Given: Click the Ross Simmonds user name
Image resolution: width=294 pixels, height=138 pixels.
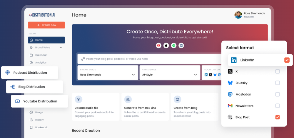Looking at the screenshot, I should click(254, 13).
